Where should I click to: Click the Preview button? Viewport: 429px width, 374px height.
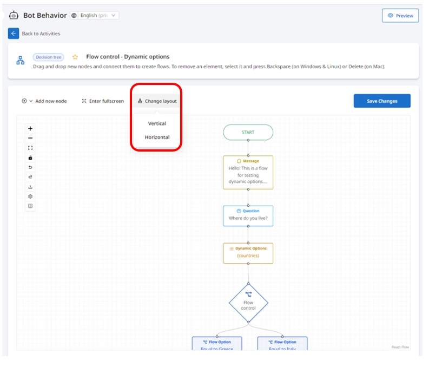pos(400,16)
